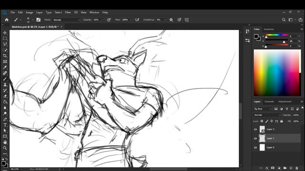
Task: Open Smoothing slider dropdown arrow
Action: click(165, 20)
